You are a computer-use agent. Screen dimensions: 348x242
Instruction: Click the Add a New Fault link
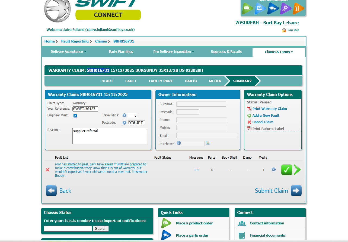[x=266, y=116]
